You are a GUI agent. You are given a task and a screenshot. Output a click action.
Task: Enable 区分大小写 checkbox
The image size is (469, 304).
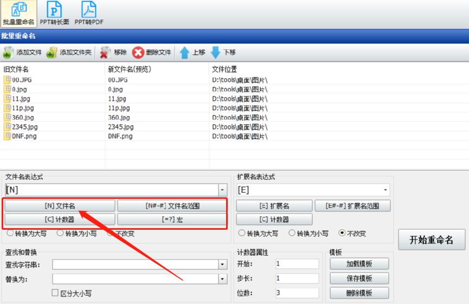[55, 293]
